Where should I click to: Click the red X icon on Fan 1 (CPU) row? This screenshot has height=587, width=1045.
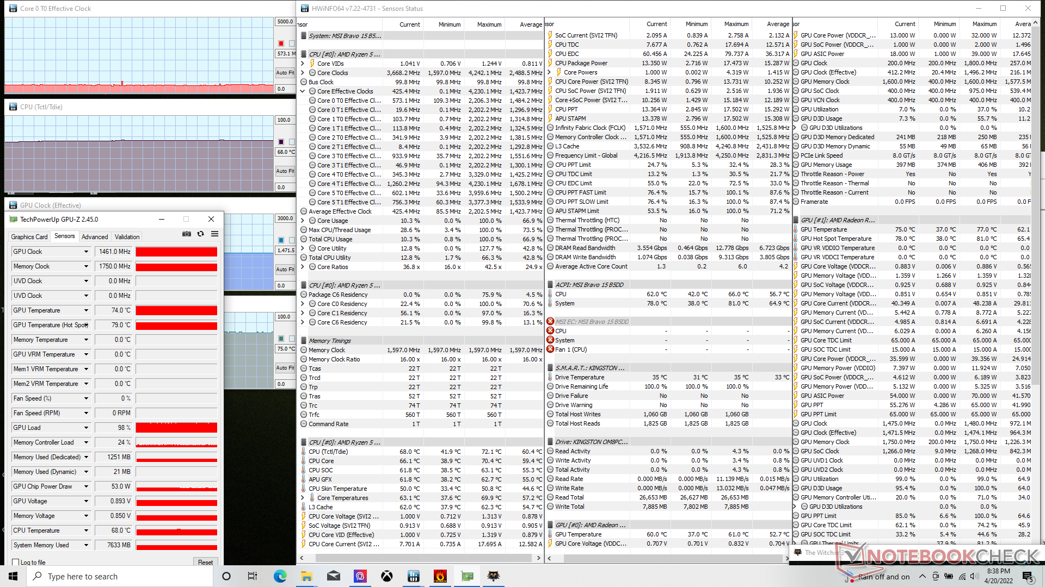coord(550,349)
